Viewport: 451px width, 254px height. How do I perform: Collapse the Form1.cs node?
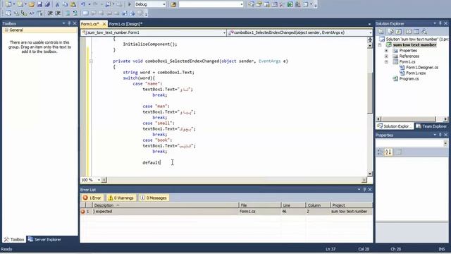(x=386, y=62)
